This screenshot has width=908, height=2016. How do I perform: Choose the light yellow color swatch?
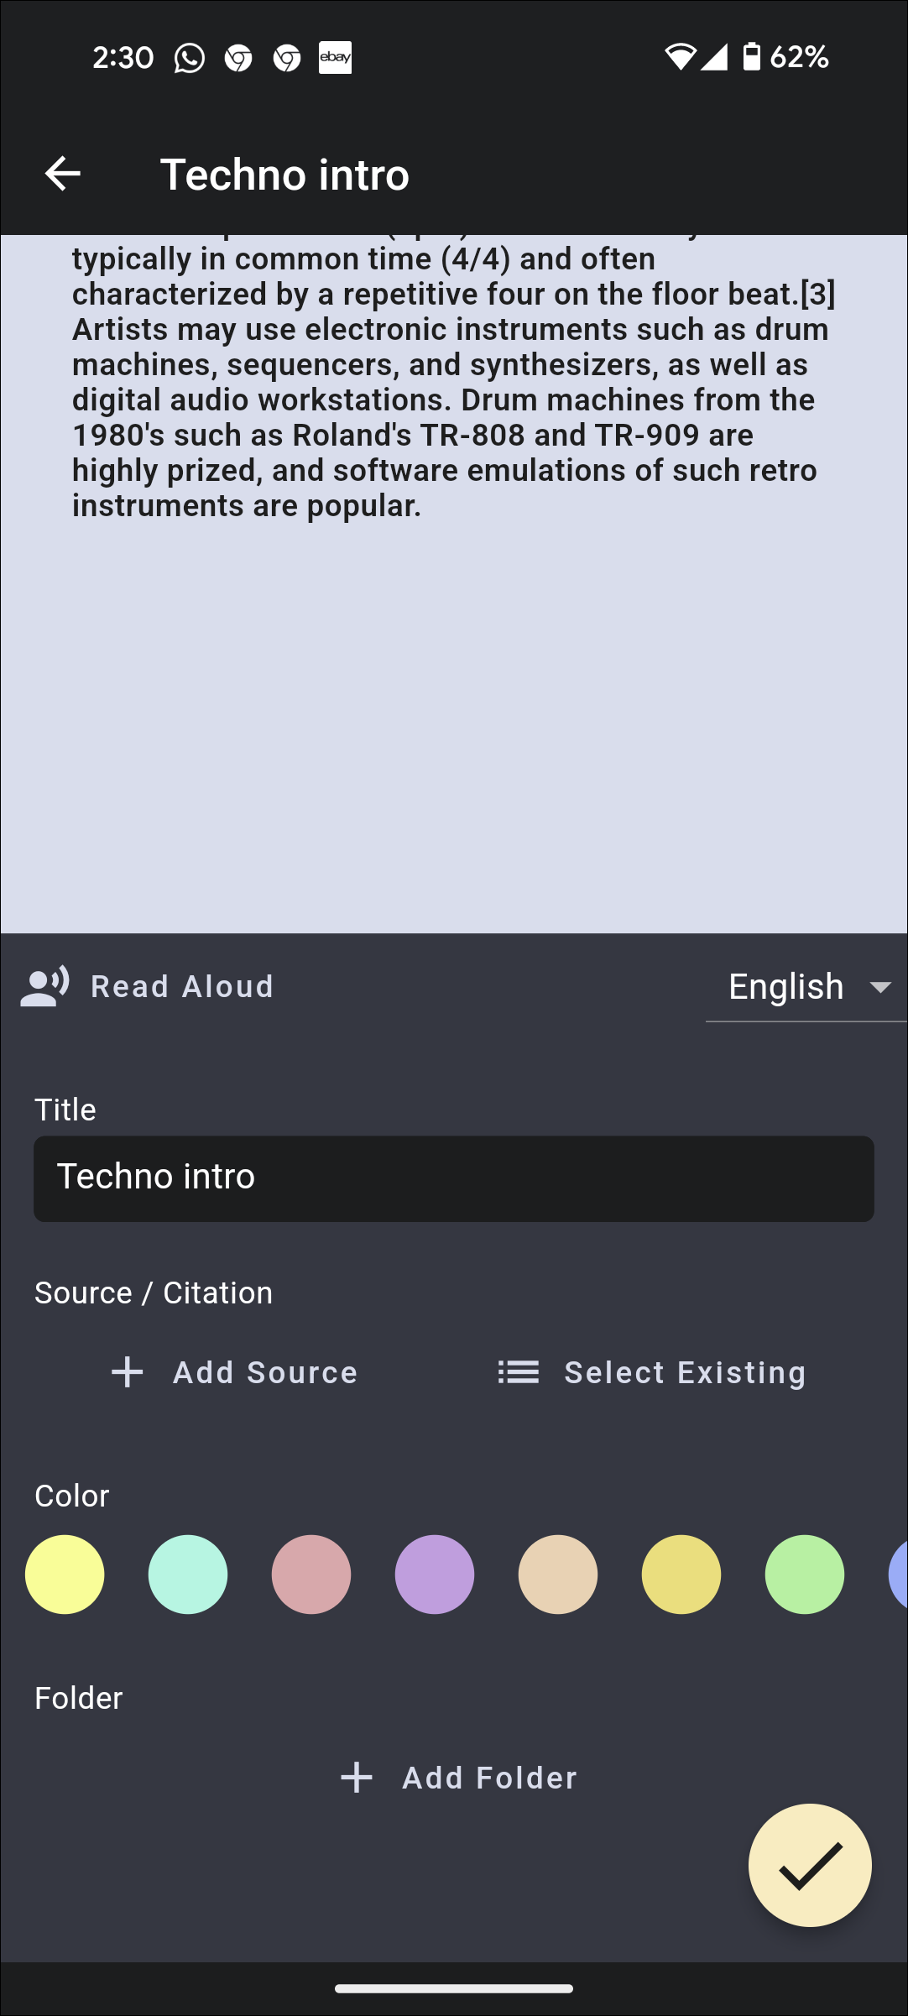coord(65,1575)
